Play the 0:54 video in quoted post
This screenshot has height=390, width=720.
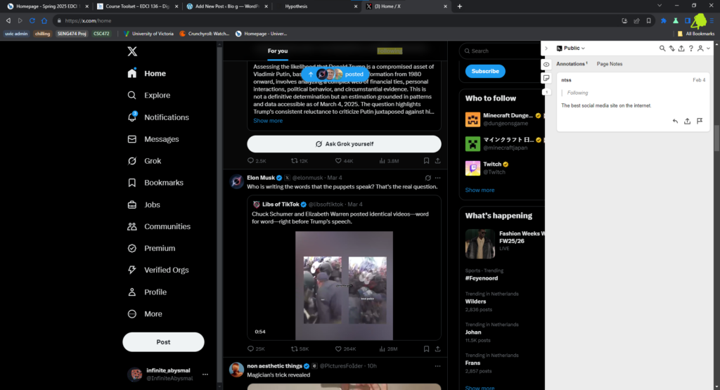[344, 285]
